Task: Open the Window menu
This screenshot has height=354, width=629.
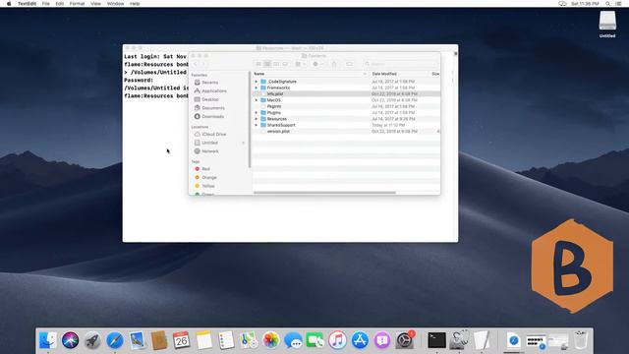Action: (116, 4)
